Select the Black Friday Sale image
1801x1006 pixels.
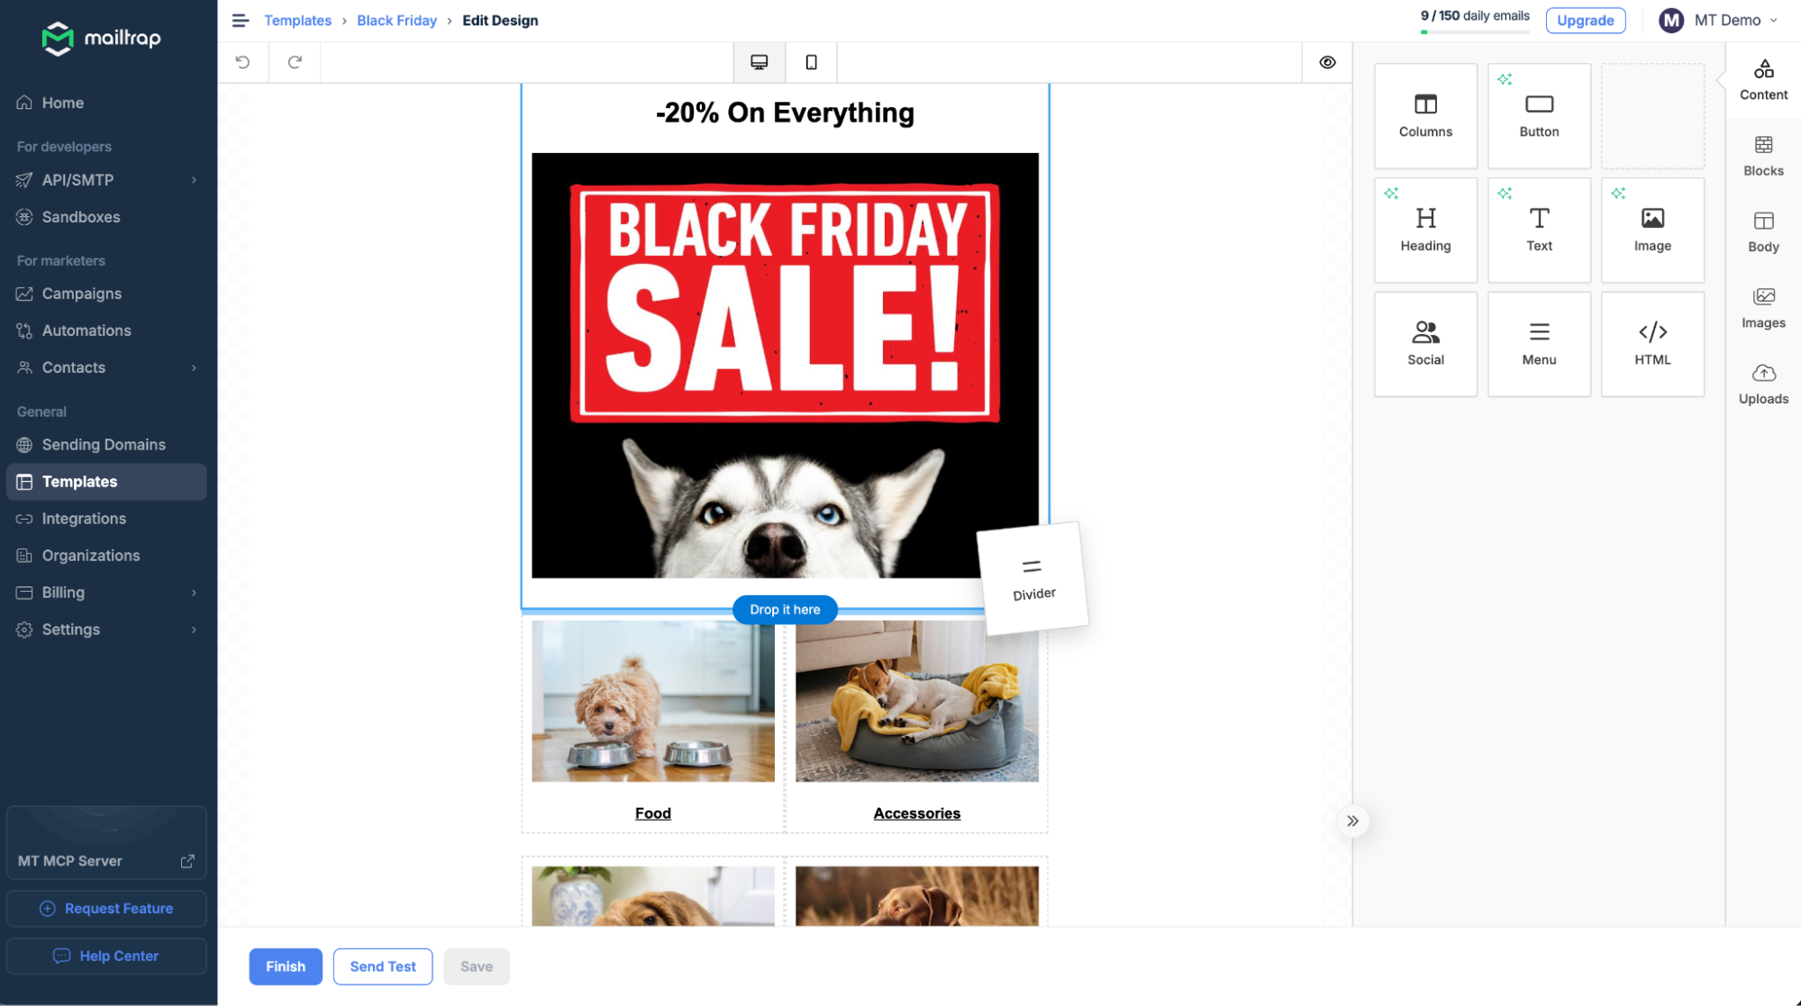click(x=785, y=365)
